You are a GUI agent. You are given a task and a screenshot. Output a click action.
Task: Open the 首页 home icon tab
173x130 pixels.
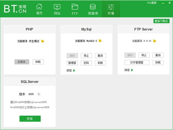tap(39, 9)
